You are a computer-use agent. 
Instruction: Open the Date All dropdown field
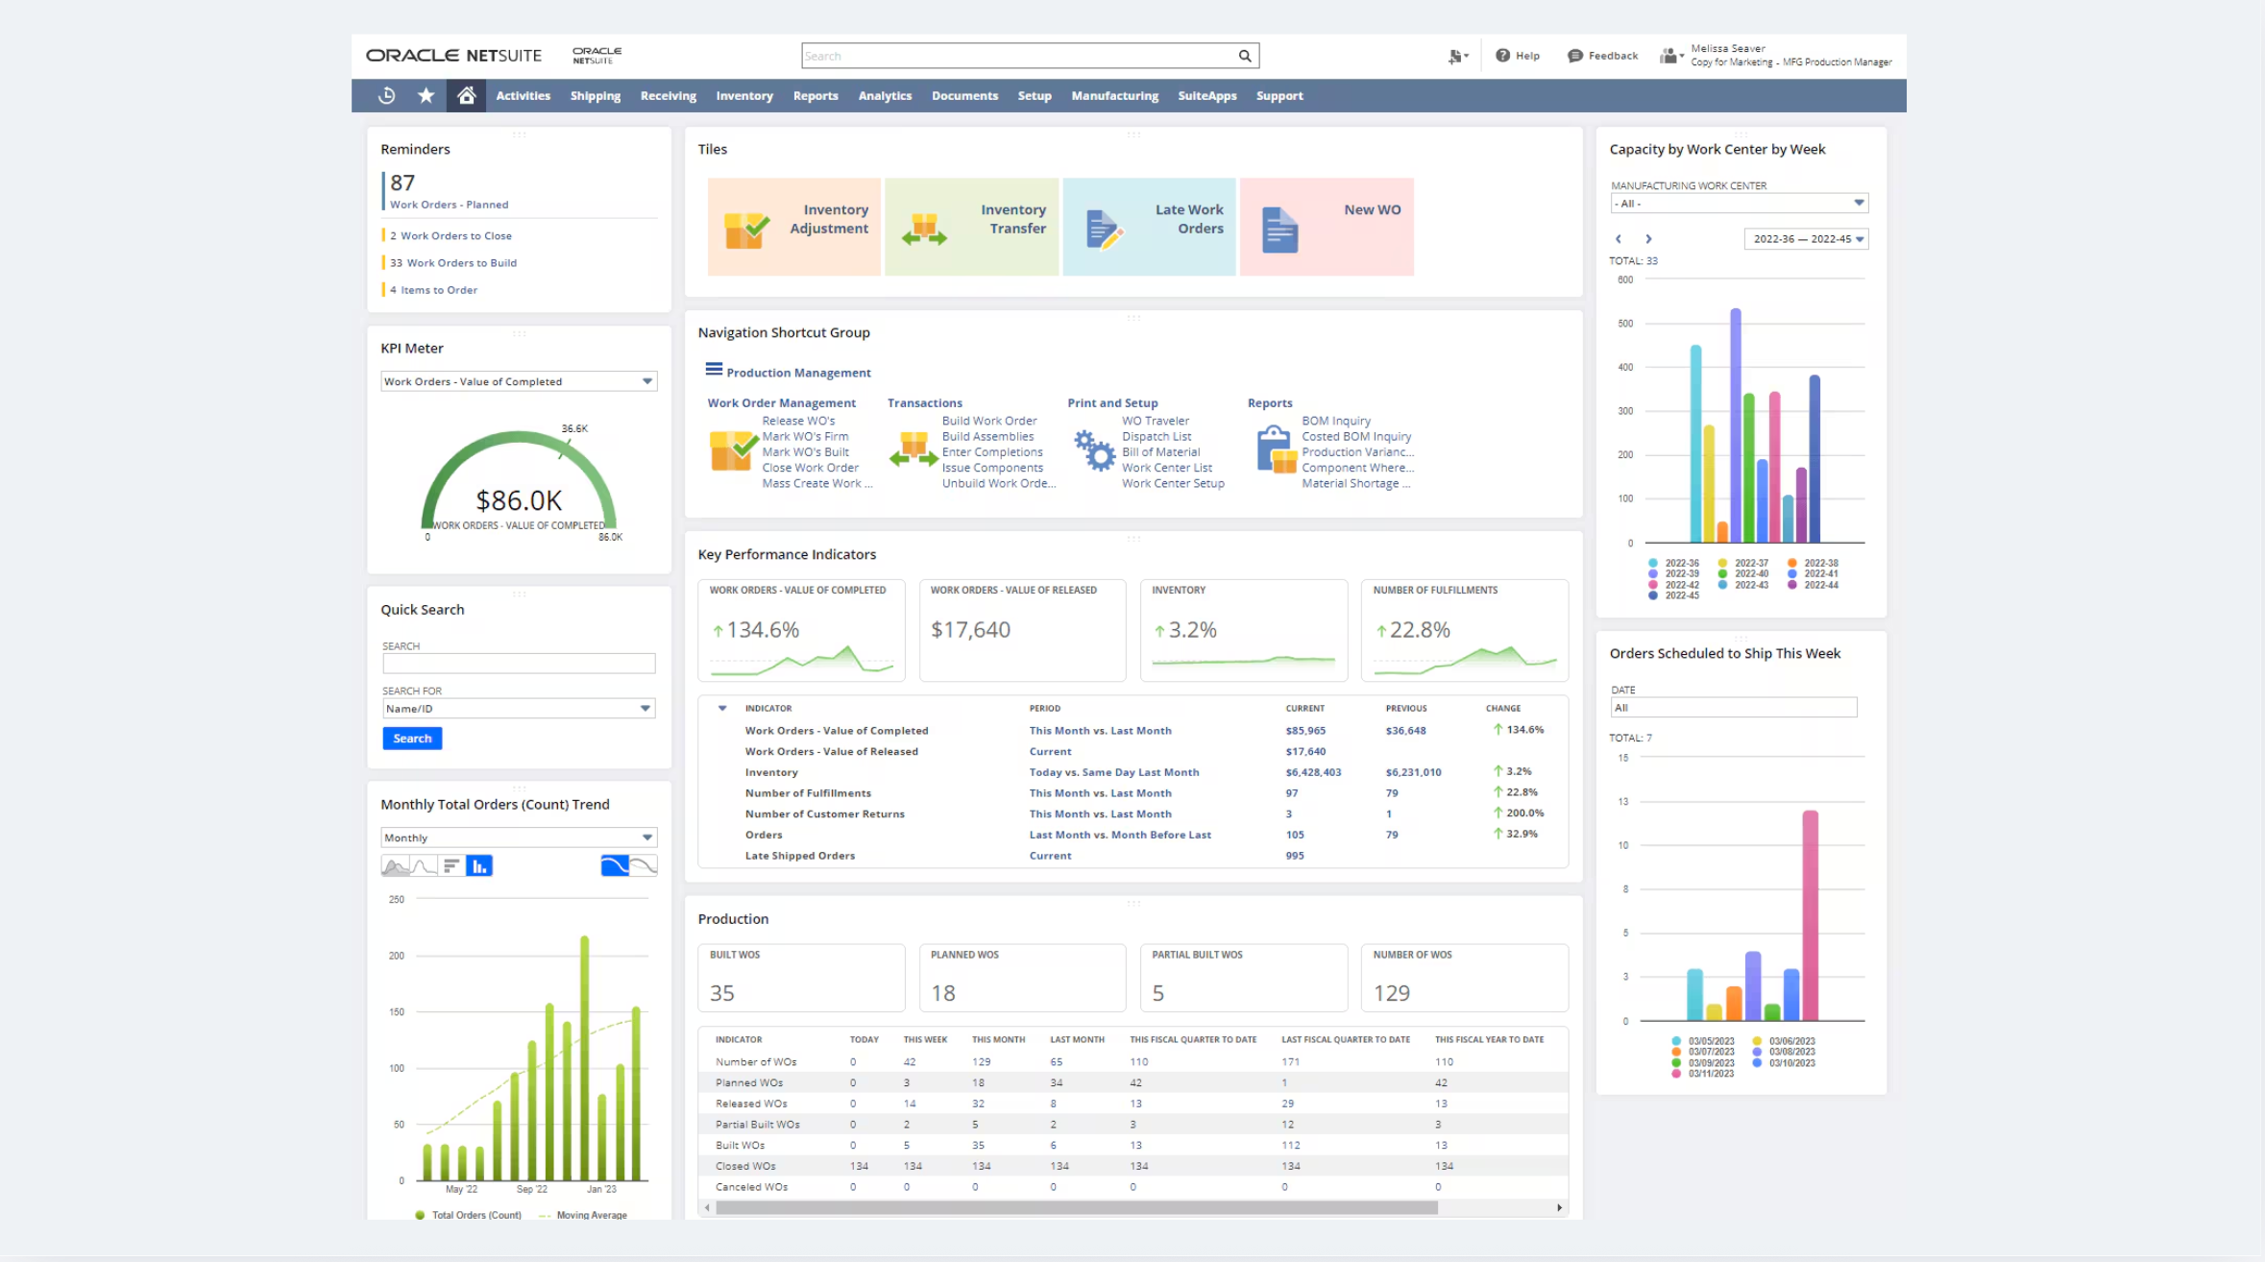pyautogui.click(x=1734, y=708)
